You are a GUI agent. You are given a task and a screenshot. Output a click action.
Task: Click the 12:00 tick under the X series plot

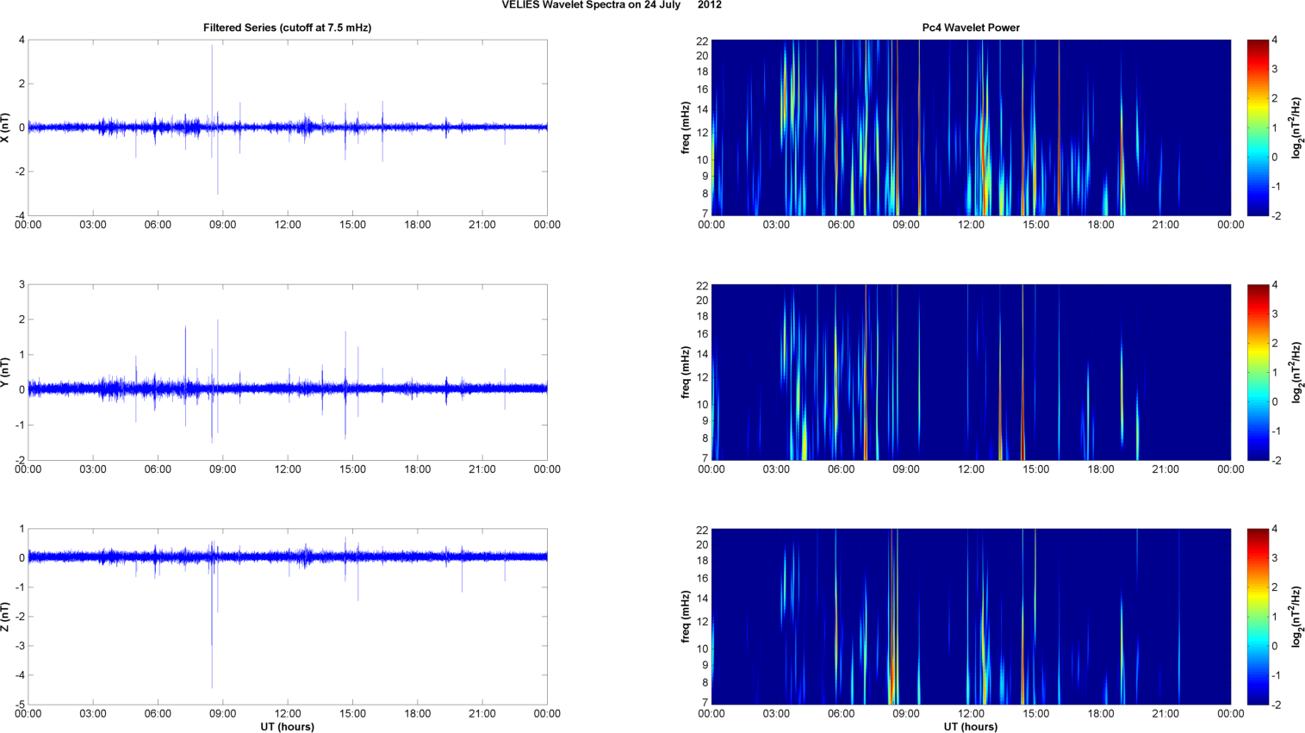tap(288, 225)
